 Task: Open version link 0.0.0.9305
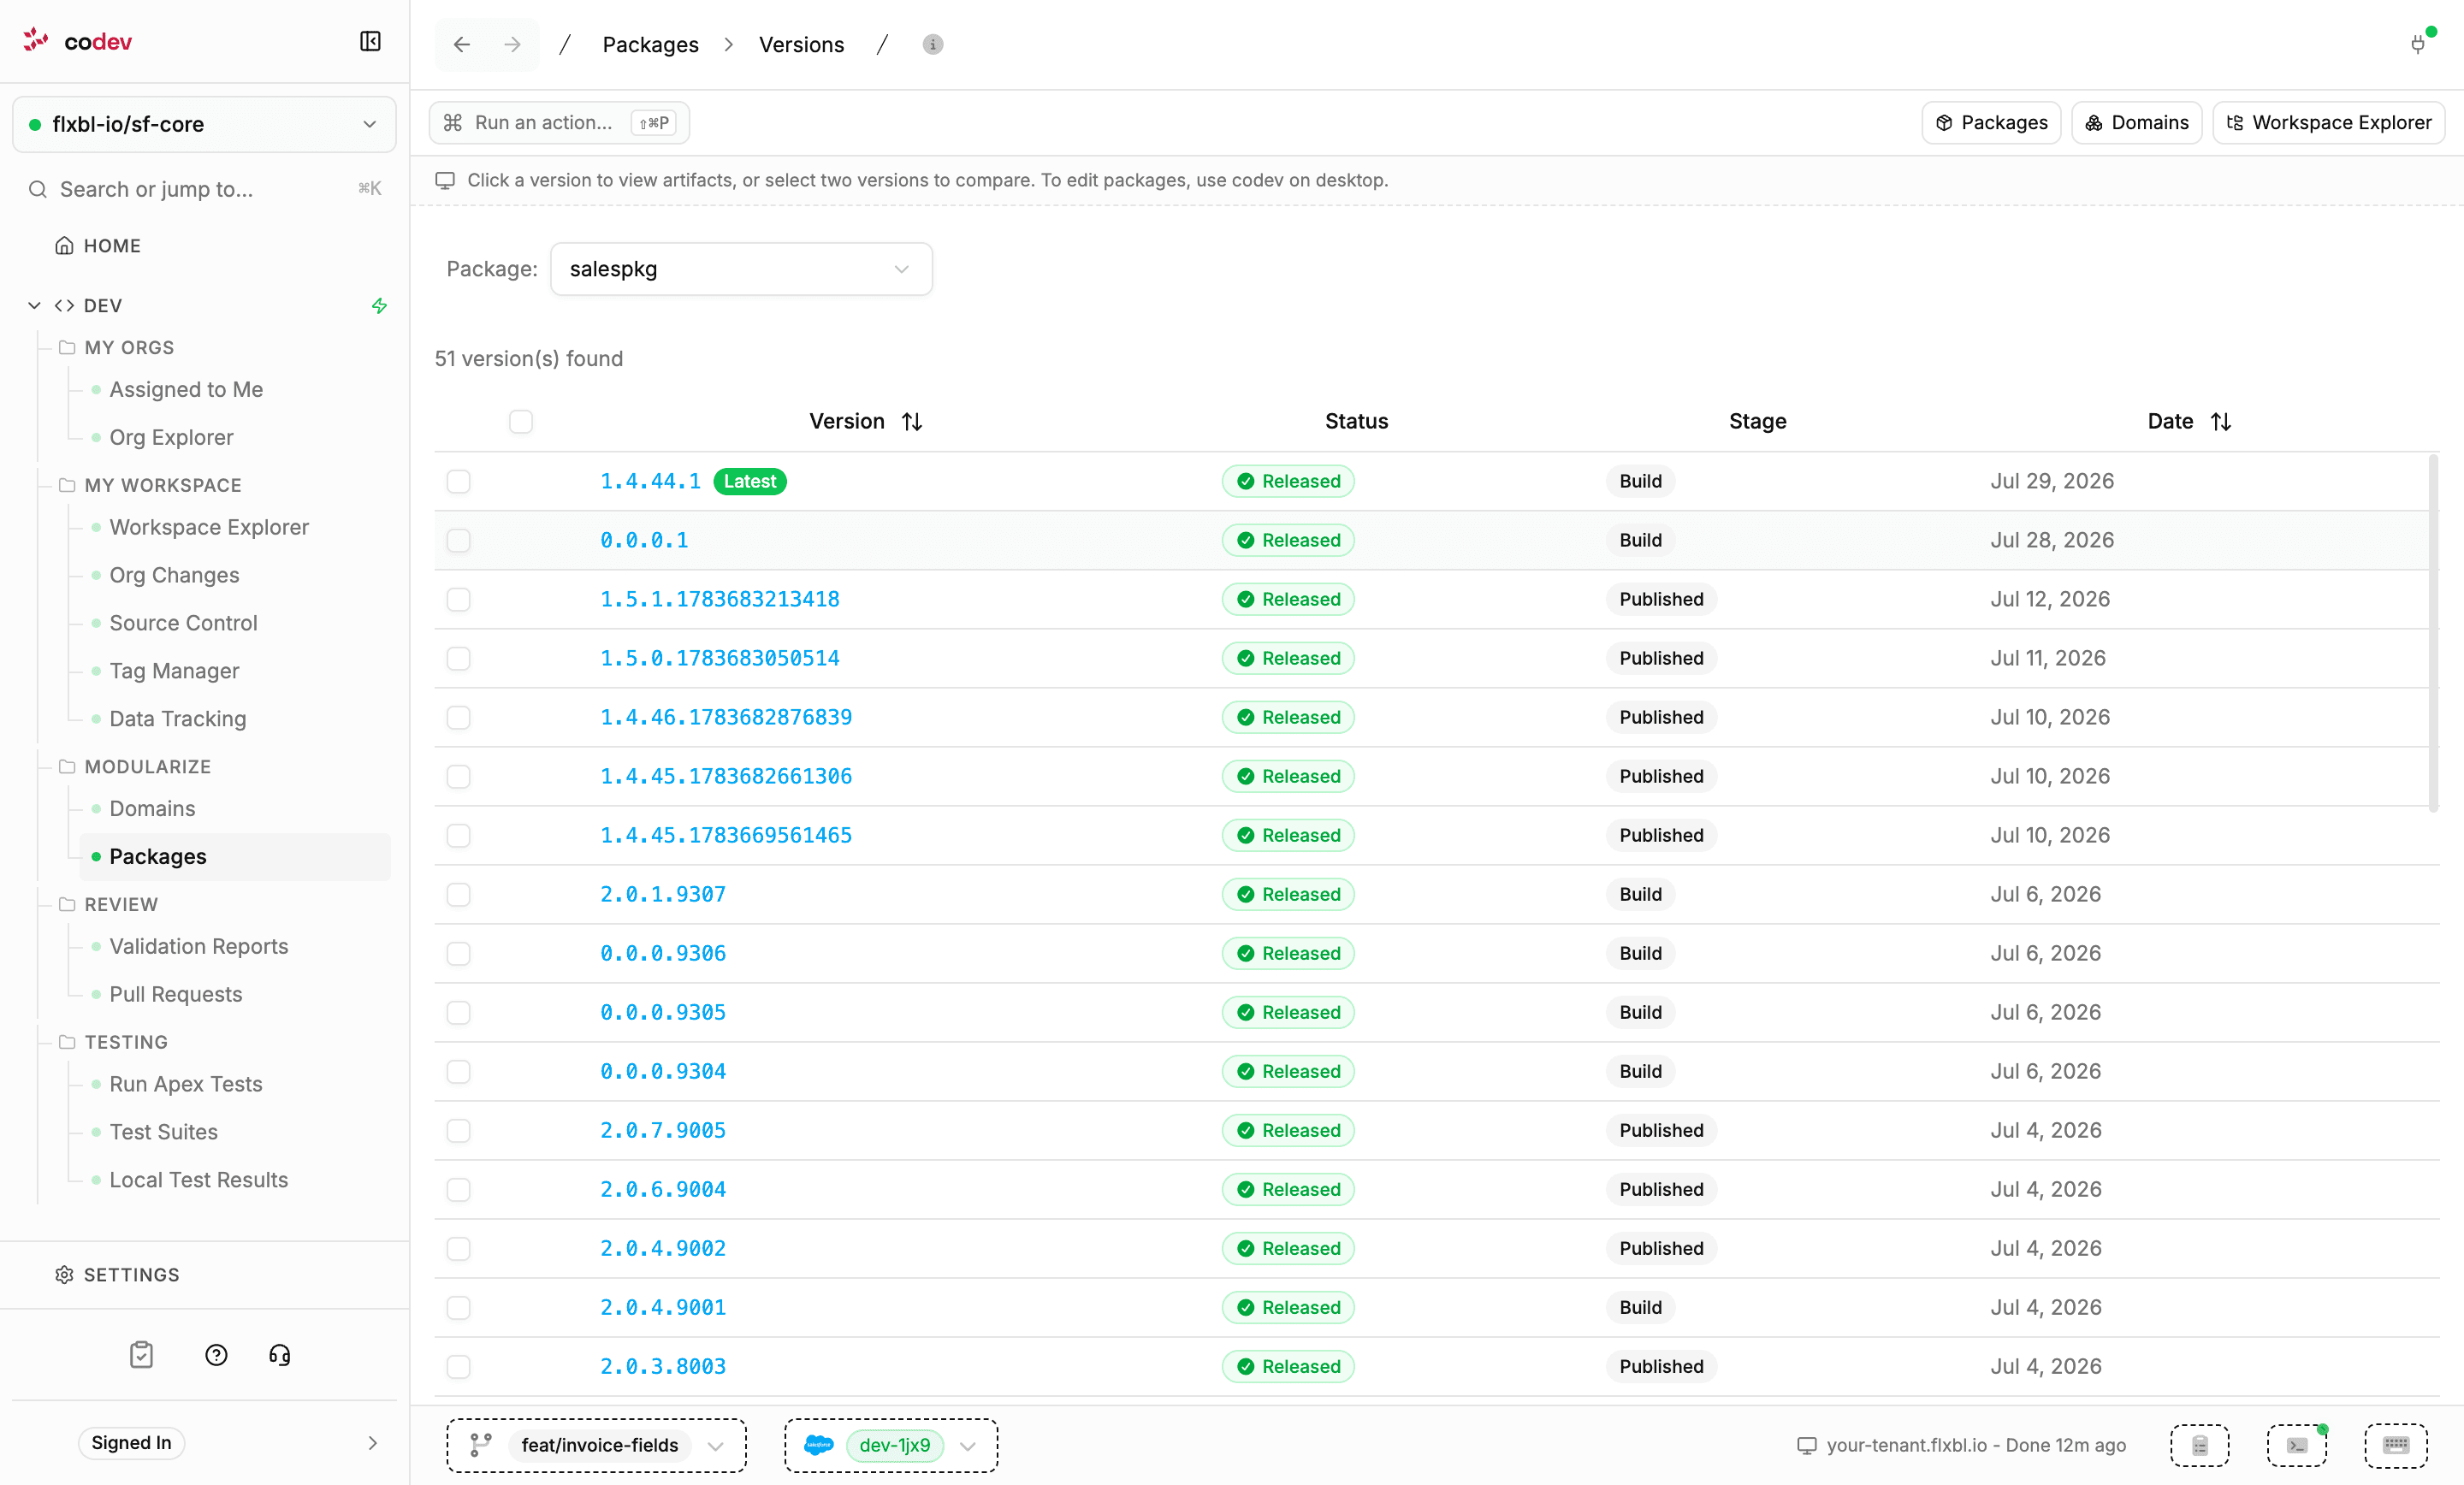tap(663, 1013)
